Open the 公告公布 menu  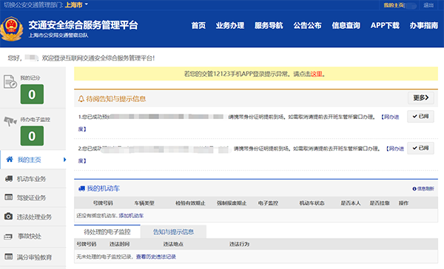tap(308, 25)
